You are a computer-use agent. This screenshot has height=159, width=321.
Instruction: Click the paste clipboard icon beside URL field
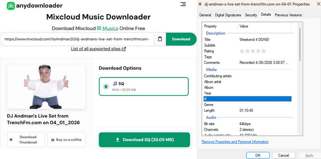point(160,39)
